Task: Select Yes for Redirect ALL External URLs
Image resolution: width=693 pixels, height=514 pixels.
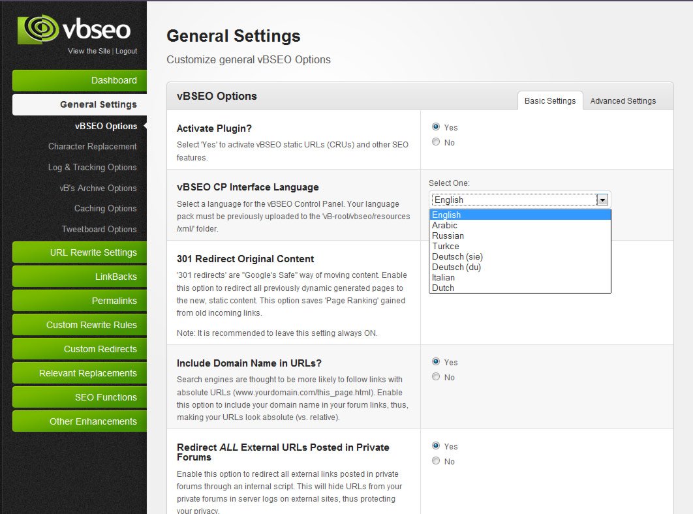Action: (436, 446)
